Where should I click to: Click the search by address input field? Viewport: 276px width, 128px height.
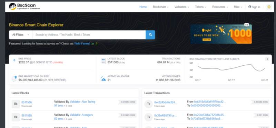tap(89, 35)
